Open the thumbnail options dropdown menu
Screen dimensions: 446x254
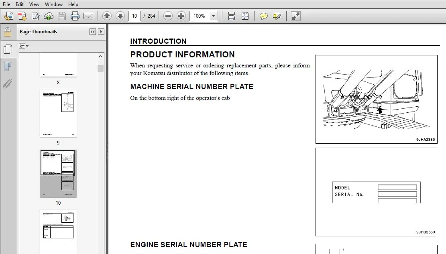tap(24, 46)
